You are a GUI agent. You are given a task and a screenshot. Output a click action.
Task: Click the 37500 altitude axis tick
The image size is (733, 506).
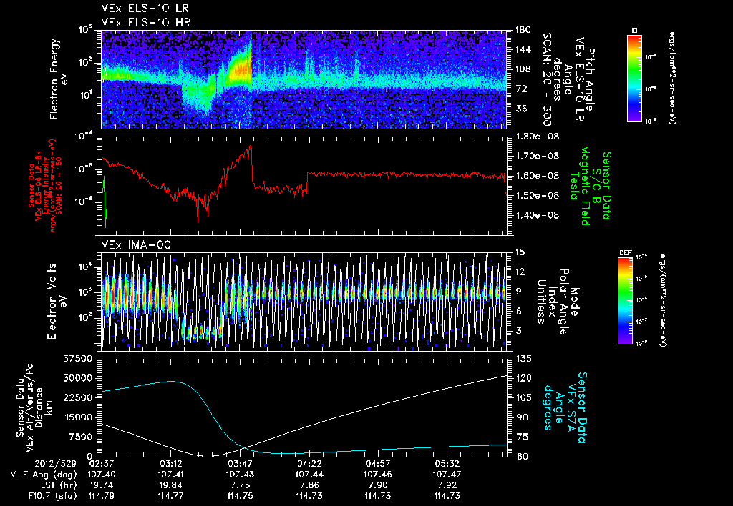tap(78, 359)
